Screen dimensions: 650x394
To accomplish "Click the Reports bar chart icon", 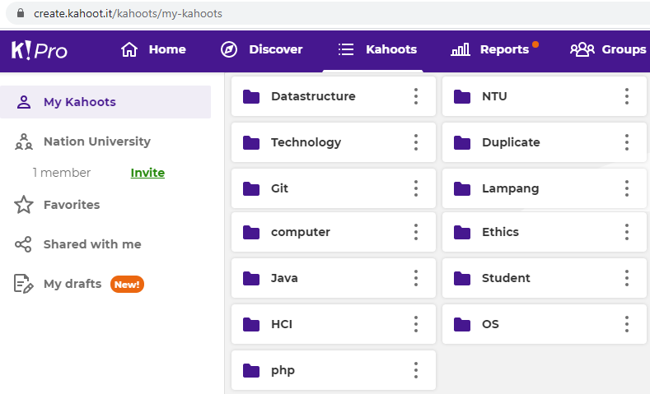I will click(x=461, y=50).
